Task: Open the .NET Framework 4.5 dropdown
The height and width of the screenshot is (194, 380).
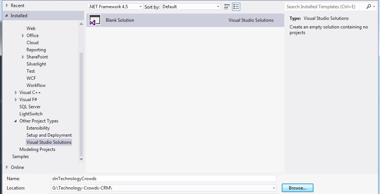Action: pos(115,7)
